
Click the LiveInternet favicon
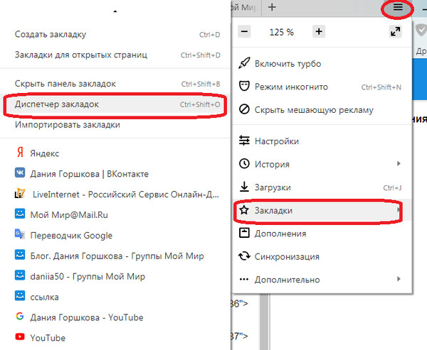[x=20, y=193]
